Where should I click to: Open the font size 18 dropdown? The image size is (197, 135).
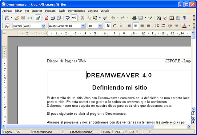[100, 26]
